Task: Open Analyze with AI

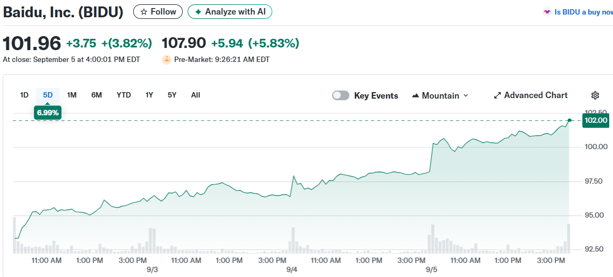Action: (230, 12)
